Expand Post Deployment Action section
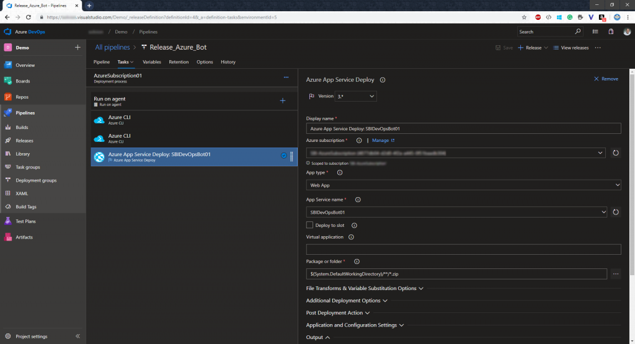This screenshot has width=635, height=344. 338,313
